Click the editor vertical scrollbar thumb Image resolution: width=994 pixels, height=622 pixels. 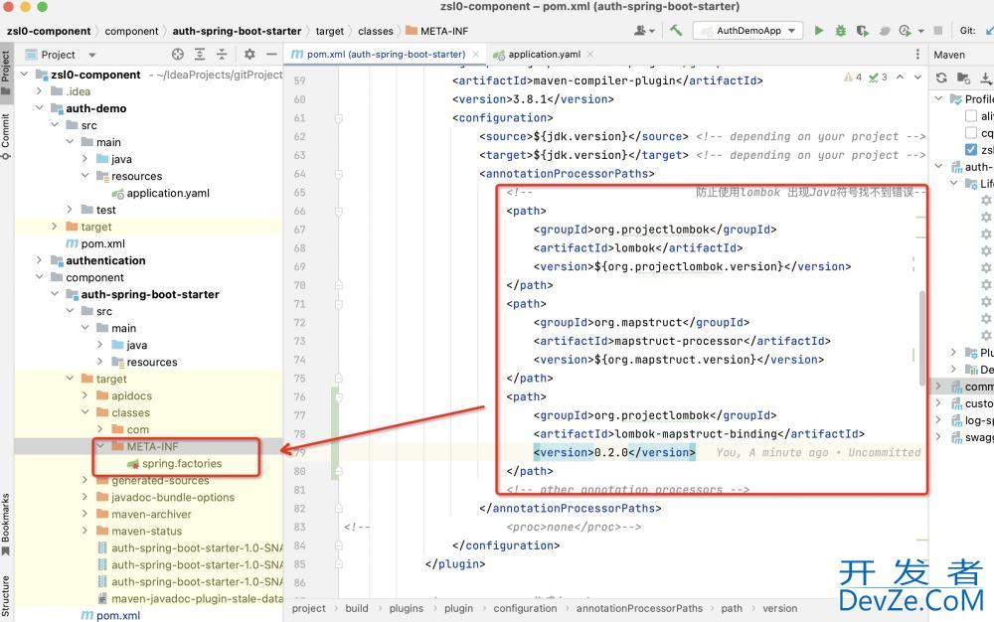(921, 337)
